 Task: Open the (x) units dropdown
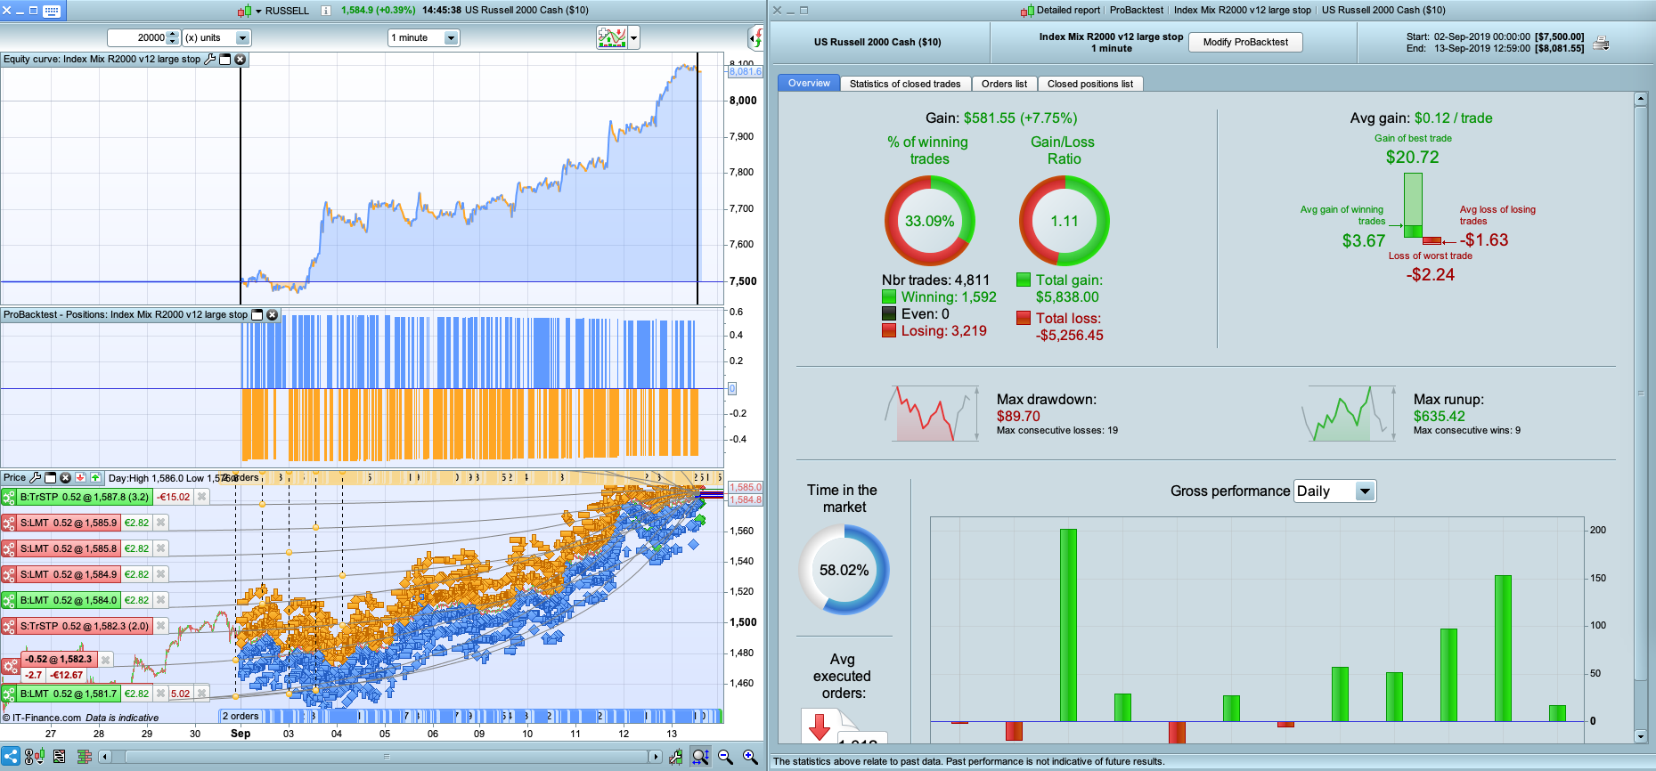(243, 38)
